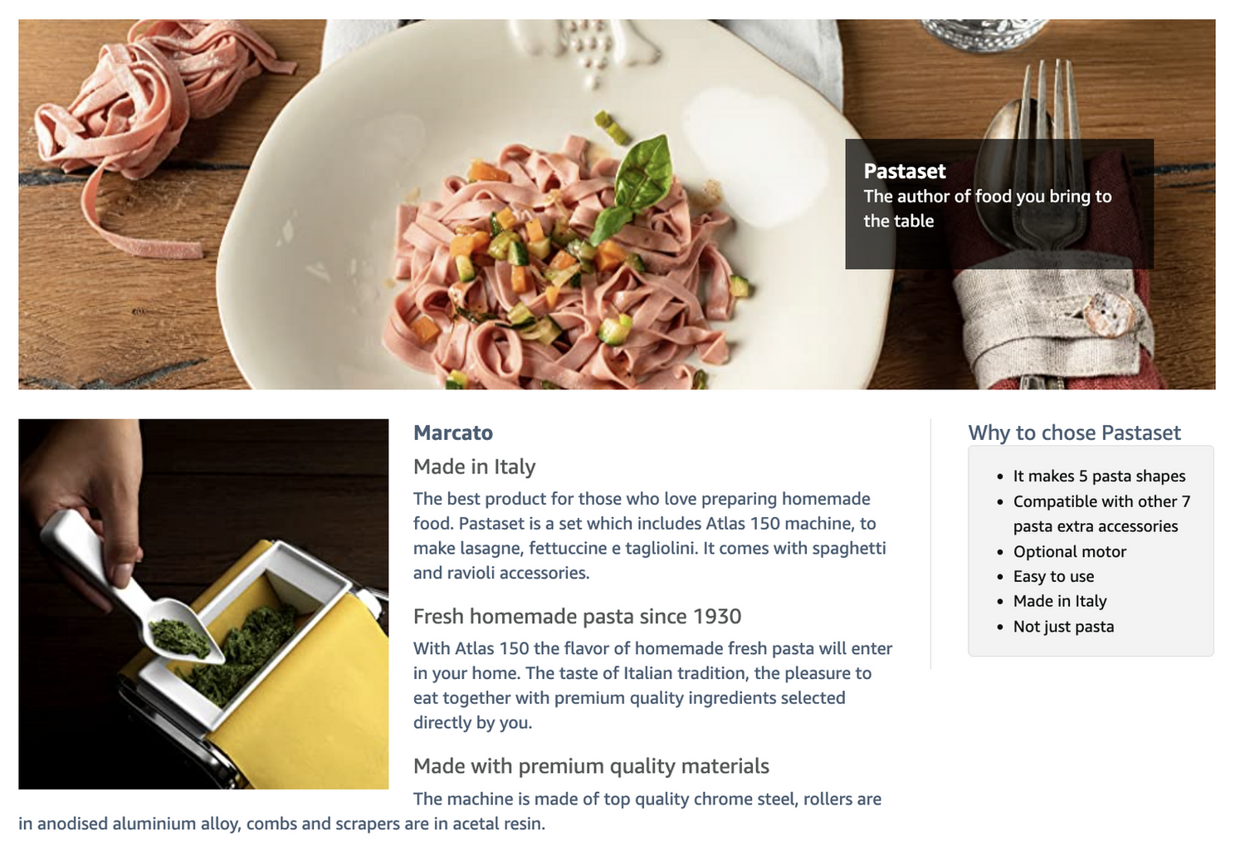Select the "Optional motor" bullet item
Screen dimensions: 1245x855
tap(1069, 552)
